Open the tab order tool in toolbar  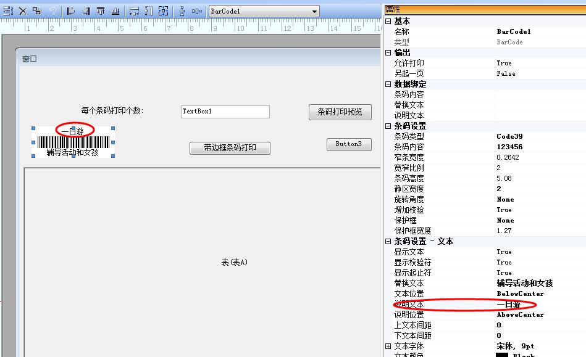[x=8, y=11]
